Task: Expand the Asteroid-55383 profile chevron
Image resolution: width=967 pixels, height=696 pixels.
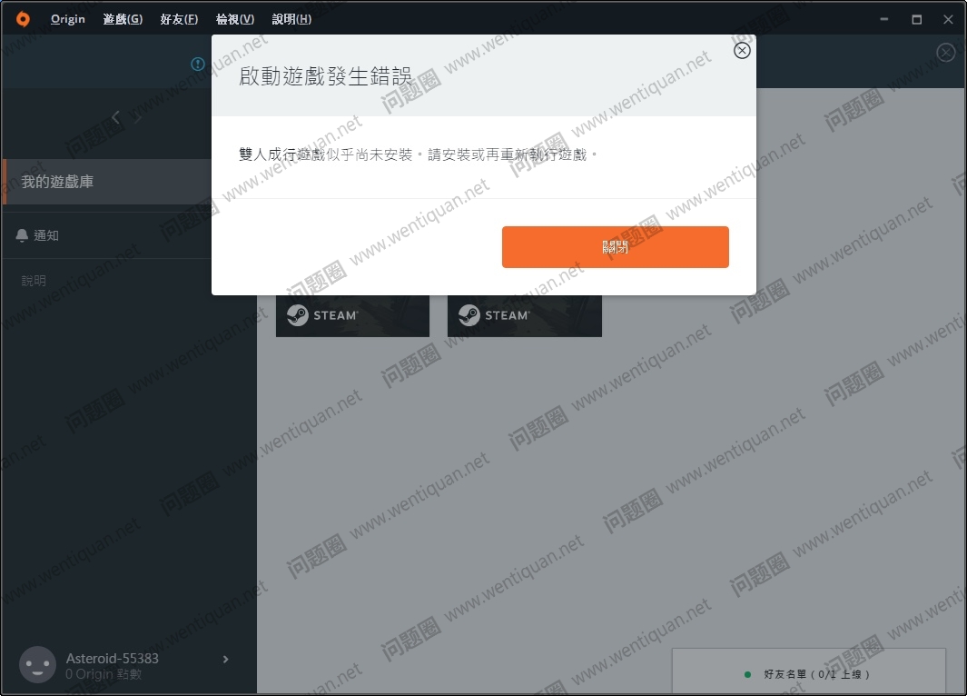Action: pos(226,659)
